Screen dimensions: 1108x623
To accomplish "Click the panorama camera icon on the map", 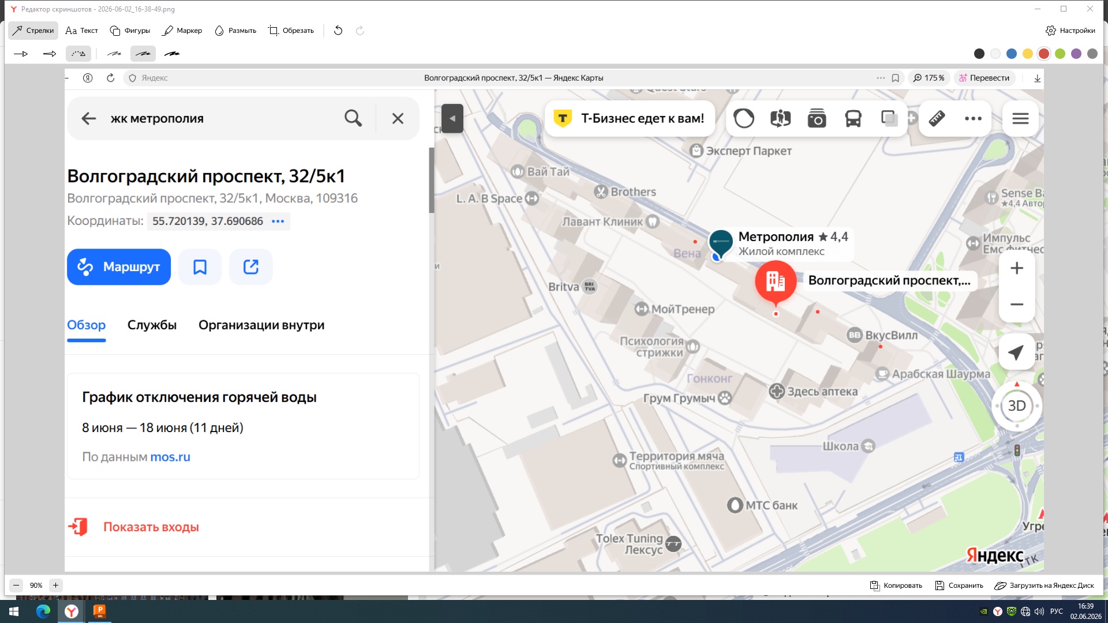I will [x=817, y=118].
